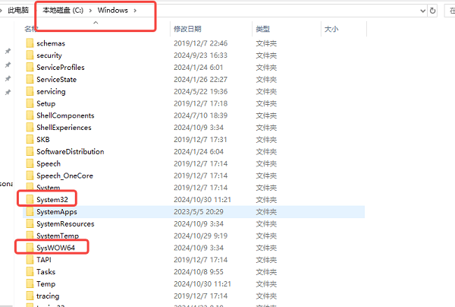Click the Speech folder icon
Image resolution: width=455 pixels, height=307 pixels.
tap(30, 163)
